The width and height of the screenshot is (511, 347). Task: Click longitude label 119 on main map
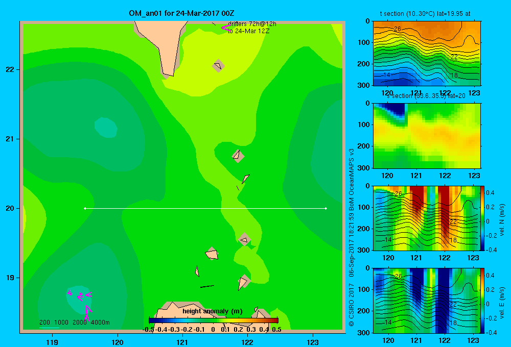point(52,342)
